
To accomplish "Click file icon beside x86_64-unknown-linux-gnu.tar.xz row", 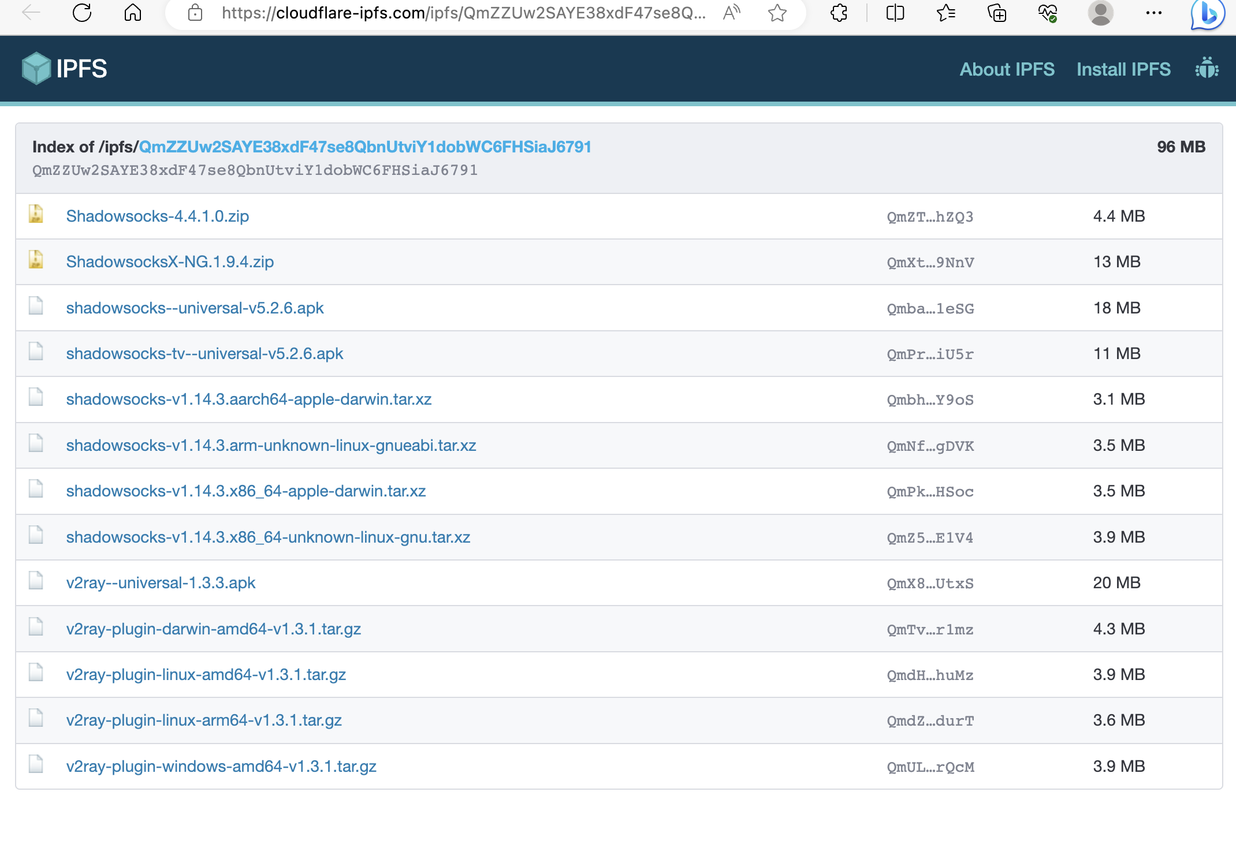I will click(x=36, y=535).
